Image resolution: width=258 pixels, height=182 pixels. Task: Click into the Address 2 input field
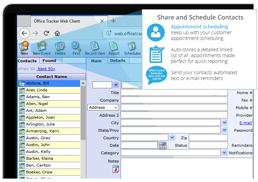tap(174, 115)
